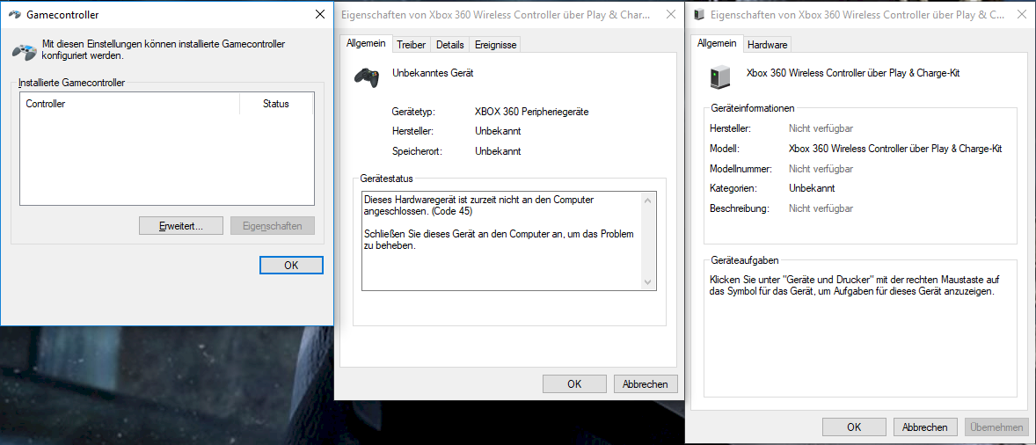The width and height of the screenshot is (1036, 445).
Task: Click the grey gamepad icon beside the settings description
Action: pyautogui.click(x=26, y=50)
